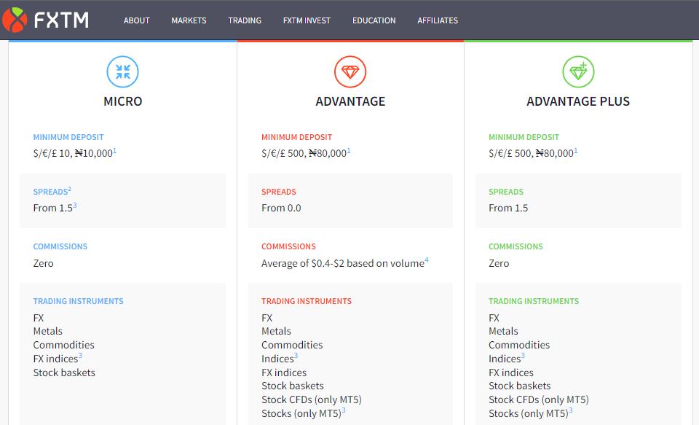699x425 pixels.
Task: Click Micro's 'MINIMUM DEPOSIT' label
Action: click(x=68, y=137)
